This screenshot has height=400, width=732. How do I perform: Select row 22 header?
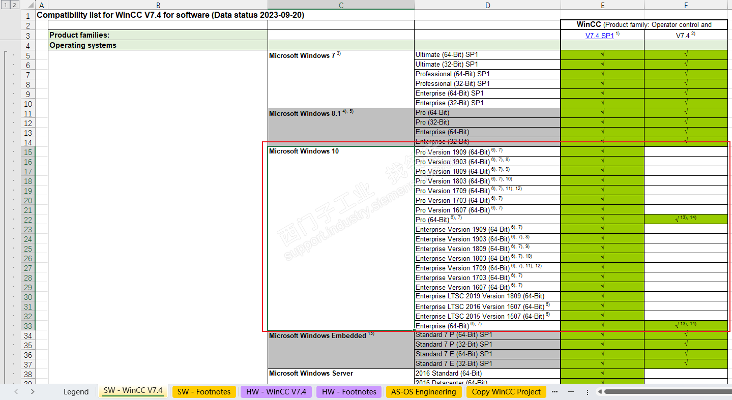(28, 220)
